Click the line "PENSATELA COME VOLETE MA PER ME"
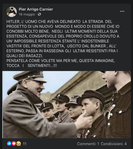133x149 pixels. (x=61, y=61)
